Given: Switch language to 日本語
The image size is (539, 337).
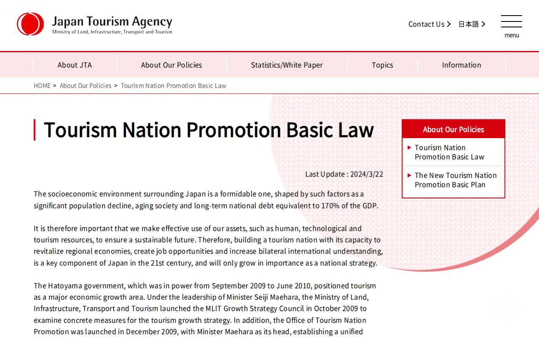Looking at the screenshot, I should tap(469, 24).
